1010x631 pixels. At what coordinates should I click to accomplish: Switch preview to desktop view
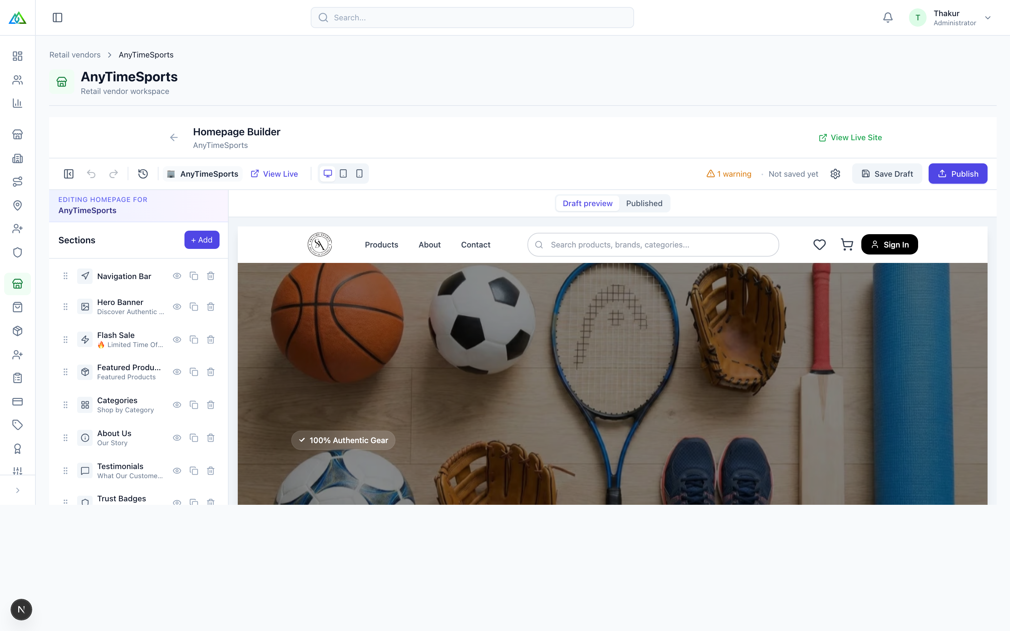click(x=328, y=174)
